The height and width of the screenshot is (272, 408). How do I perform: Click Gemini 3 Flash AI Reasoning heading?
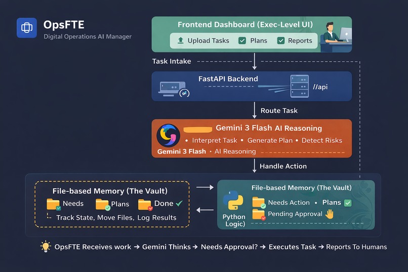tap(269, 128)
